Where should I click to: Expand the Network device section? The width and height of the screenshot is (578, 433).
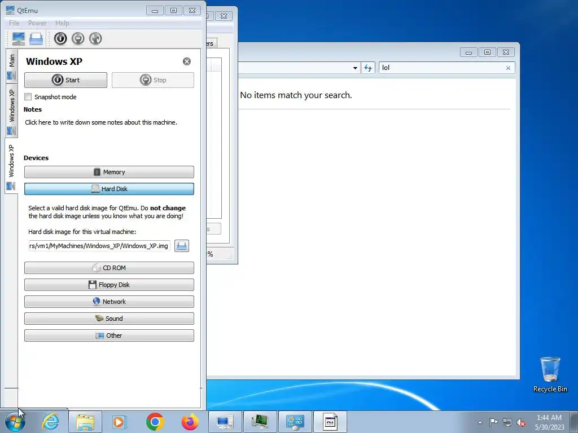tap(109, 302)
